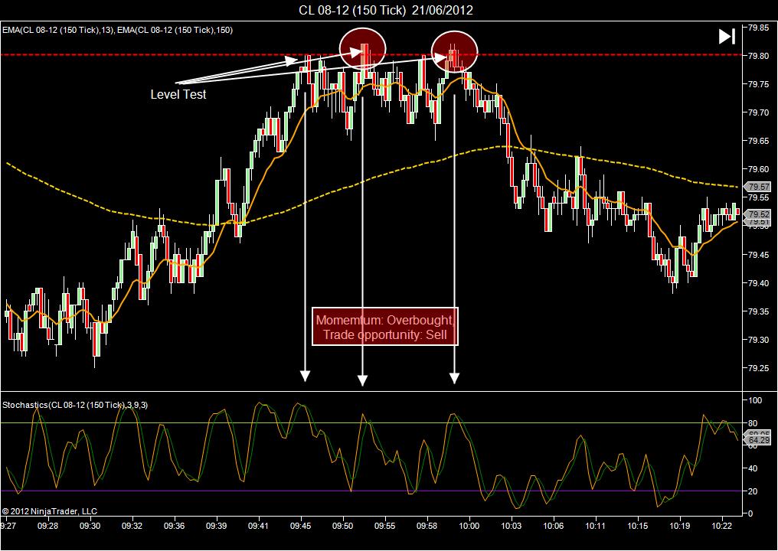The width and height of the screenshot is (778, 551).
Task: Click the 79.57 slow EMA price marker
Action: tap(759, 187)
